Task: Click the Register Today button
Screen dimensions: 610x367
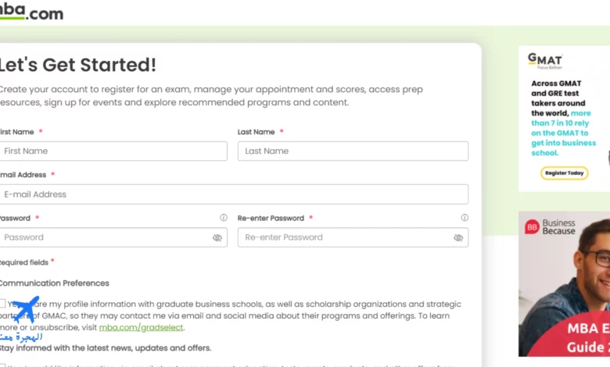Action: 564,173
